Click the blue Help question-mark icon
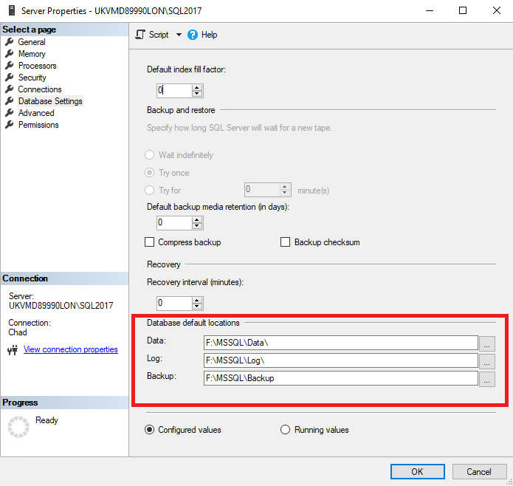 (x=193, y=35)
